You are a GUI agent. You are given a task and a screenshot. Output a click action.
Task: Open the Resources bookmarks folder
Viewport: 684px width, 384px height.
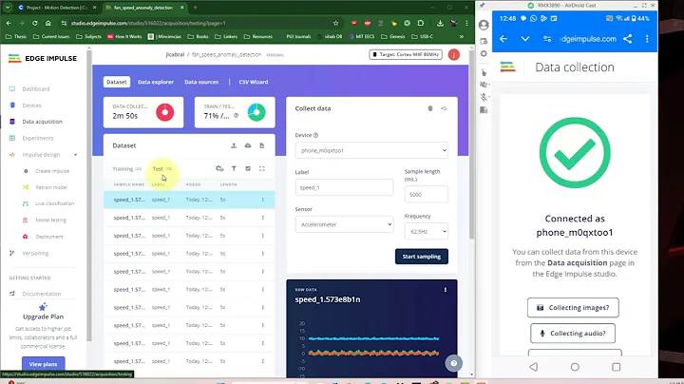coord(257,37)
